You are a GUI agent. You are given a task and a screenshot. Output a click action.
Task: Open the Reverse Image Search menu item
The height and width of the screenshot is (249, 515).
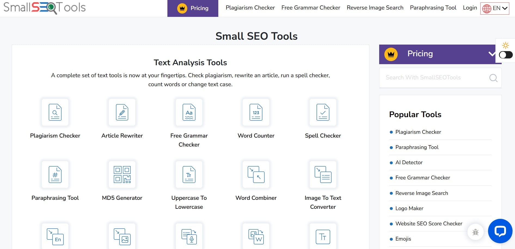(x=375, y=8)
